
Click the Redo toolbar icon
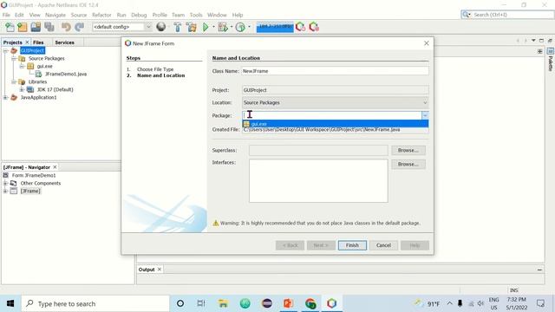[79, 27]
